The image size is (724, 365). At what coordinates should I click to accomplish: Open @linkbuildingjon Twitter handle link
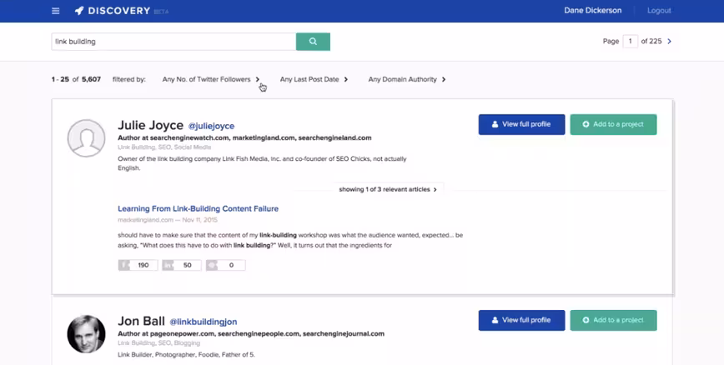(x=204, y=322)
